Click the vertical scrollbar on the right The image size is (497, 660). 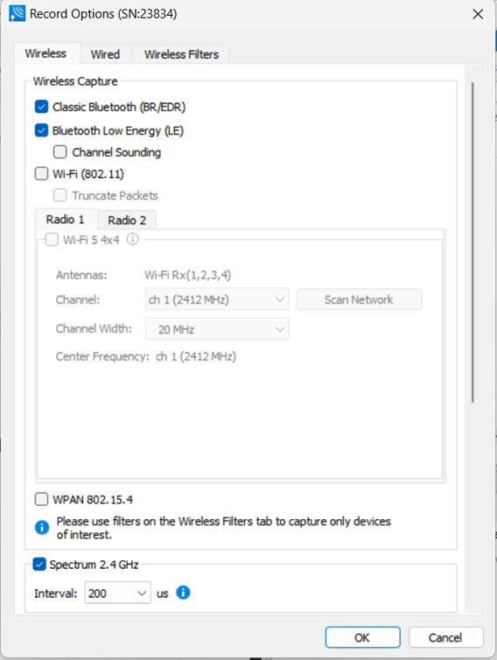point(472,242)
